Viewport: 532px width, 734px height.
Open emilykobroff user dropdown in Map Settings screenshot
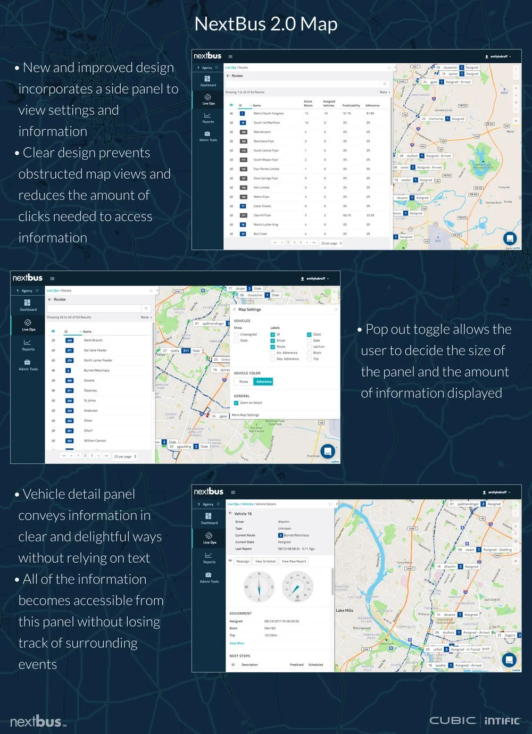(315, 279)
